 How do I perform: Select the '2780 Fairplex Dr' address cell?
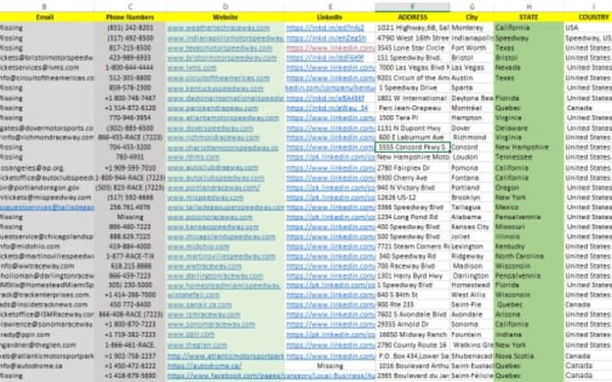click(x=412, y=167)
